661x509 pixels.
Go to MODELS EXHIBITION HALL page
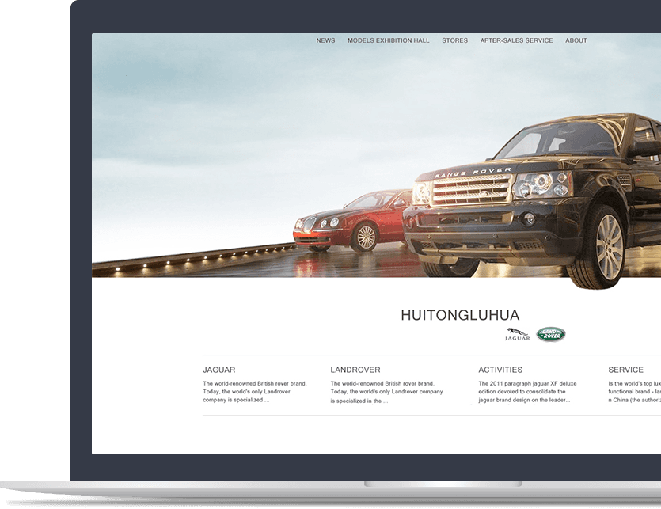[388, 40]
